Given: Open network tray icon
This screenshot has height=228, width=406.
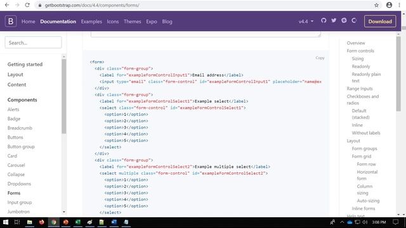Looking at the screenshot, I should [358, 222].
